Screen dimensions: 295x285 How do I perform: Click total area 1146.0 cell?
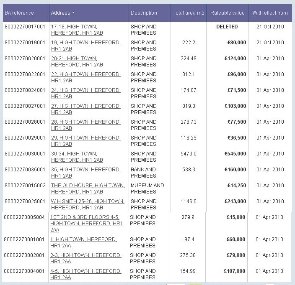[x=189, y=201]
